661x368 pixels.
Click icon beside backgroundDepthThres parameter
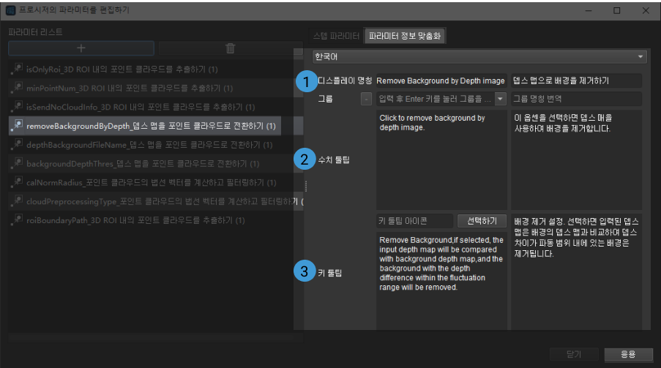(x=17, y=164)
